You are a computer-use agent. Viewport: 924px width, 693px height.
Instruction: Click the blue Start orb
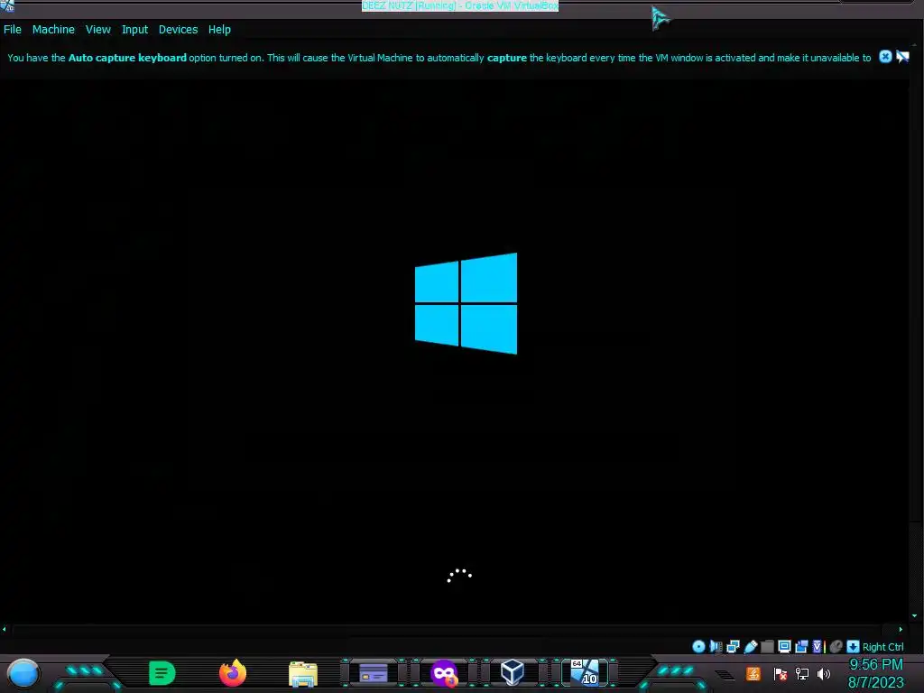click(x=23, y=673)
